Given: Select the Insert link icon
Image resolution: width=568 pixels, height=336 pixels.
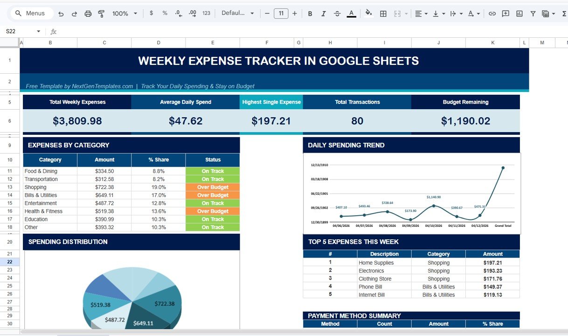Looking at the screenshot, I should pos(492,14).
